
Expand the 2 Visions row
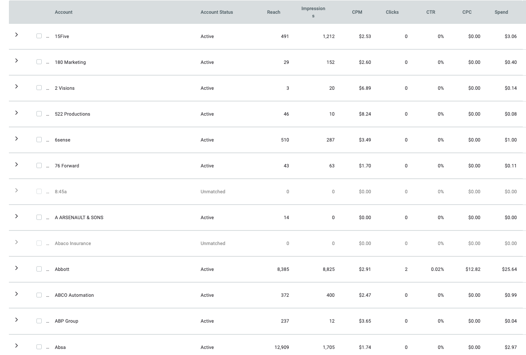tap(17, 87)
